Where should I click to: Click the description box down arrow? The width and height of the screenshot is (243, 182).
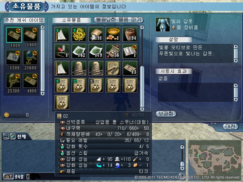click(236, 61)
